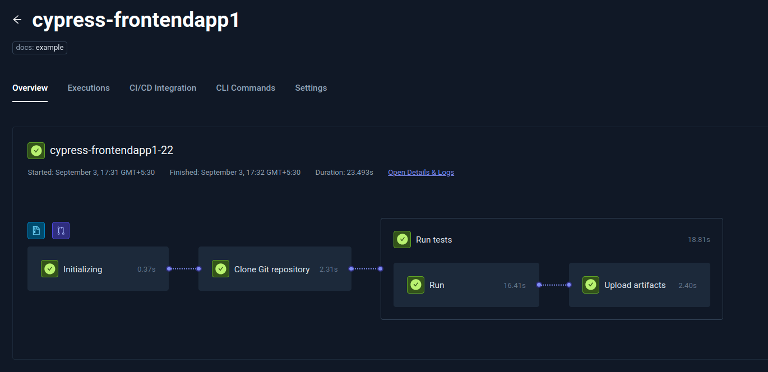Viewport: 768px width, 372px height.
Task: Click the purple git pull request icon
Action: [x=61, y=230]
